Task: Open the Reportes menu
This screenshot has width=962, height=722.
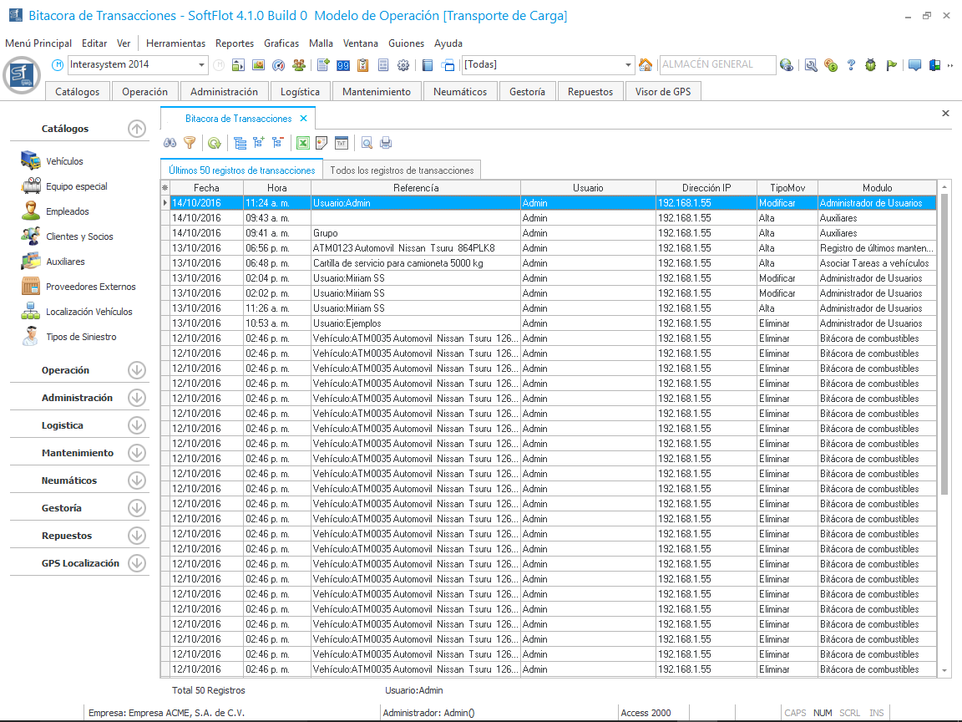Action: pos(234,43)
